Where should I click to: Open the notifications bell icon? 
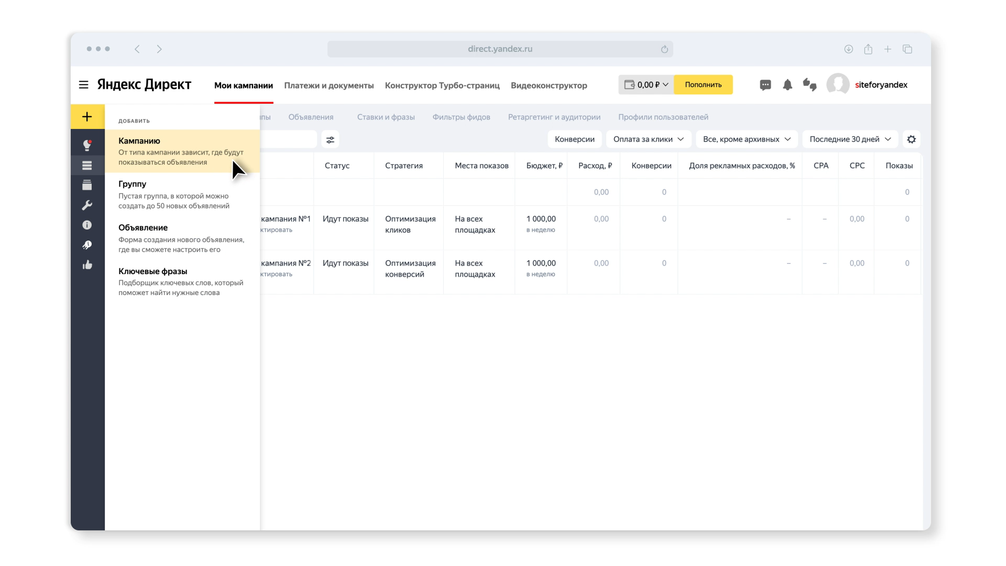[x=787, y=85]
